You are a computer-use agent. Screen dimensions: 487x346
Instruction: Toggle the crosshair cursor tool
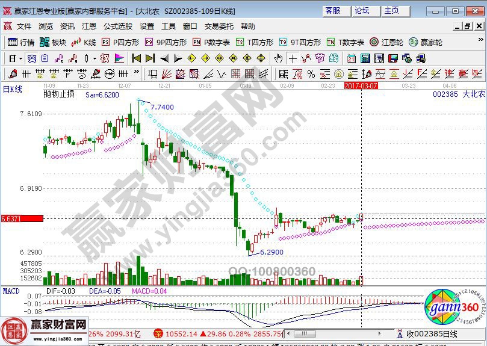pyautogui.click(x=293, y=58)
